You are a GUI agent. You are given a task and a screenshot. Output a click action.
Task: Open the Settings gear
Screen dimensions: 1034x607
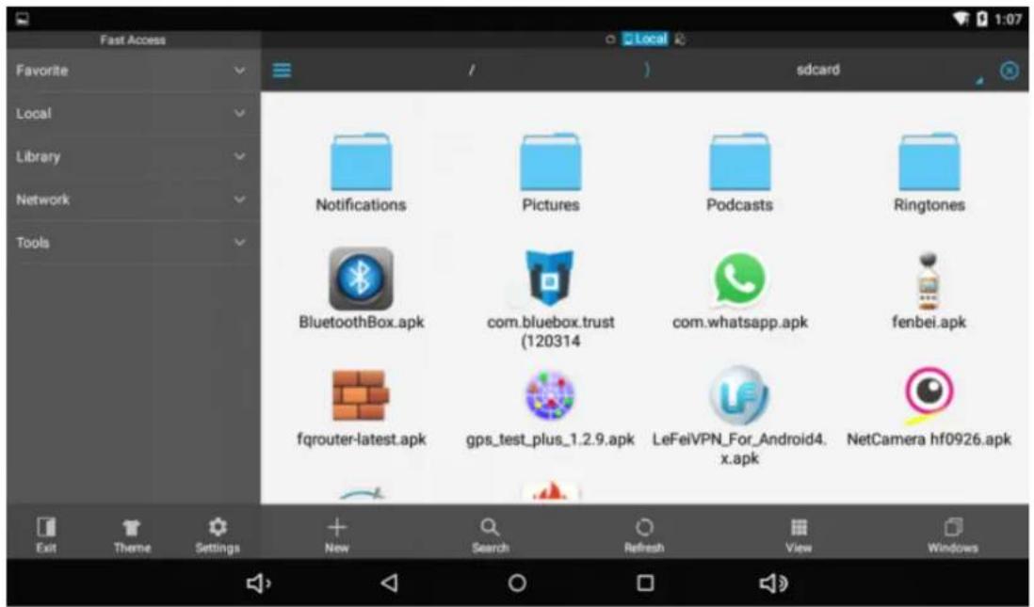[217, 535]
